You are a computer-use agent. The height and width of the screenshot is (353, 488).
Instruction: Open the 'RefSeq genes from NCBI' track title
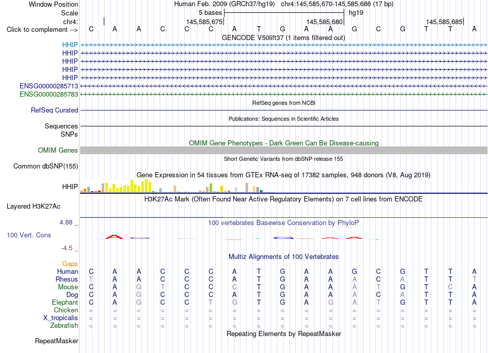point(284,103)
